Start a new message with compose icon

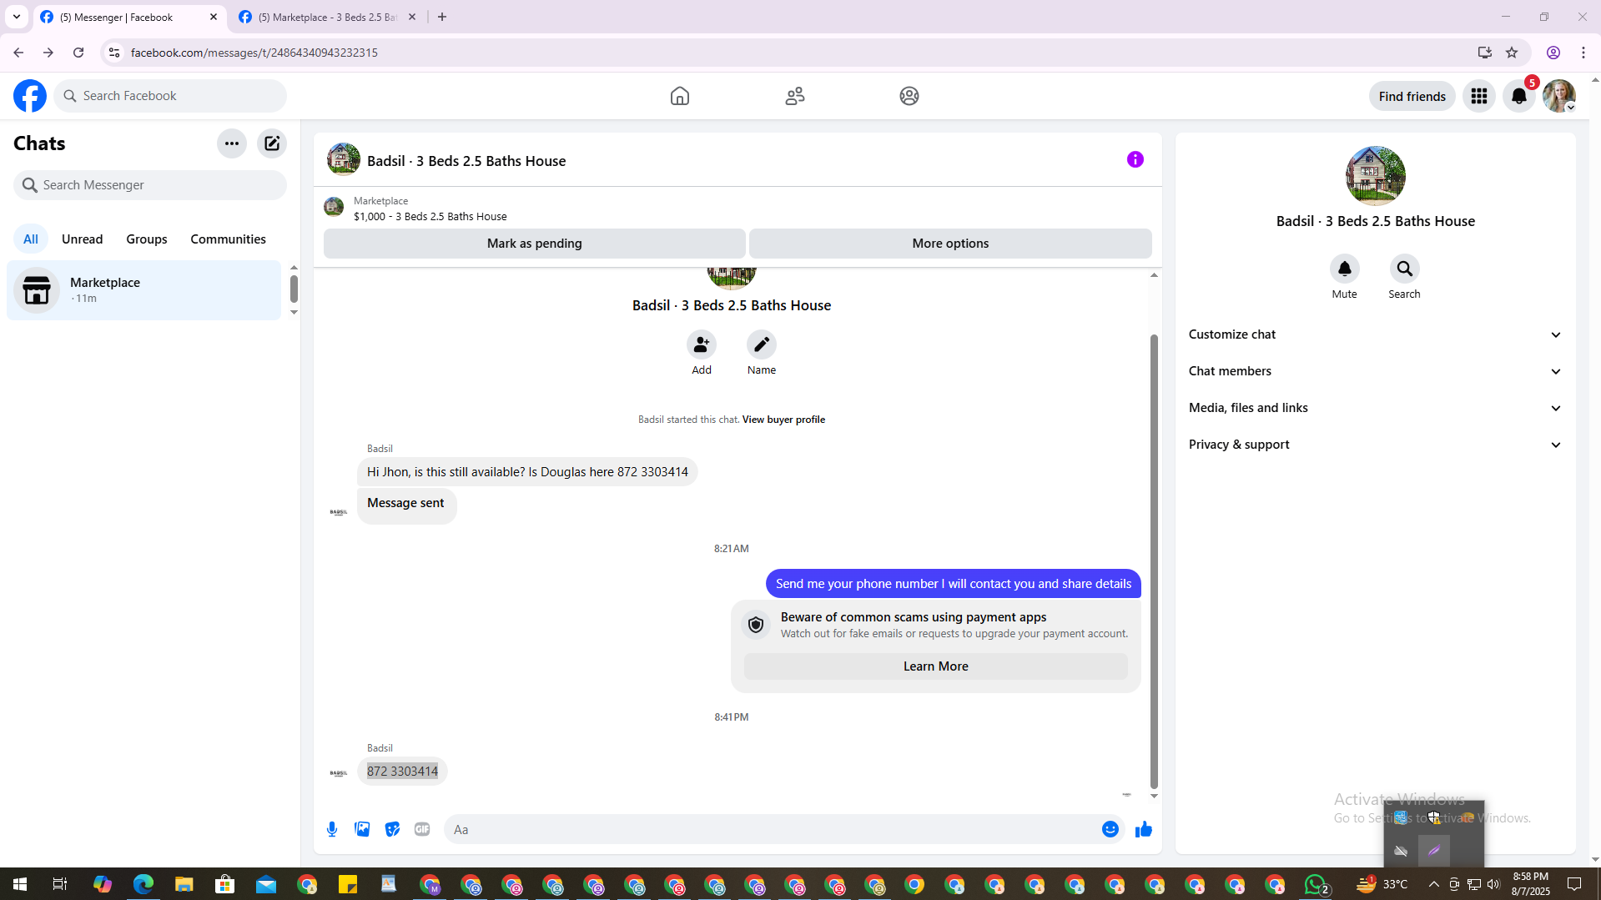(x=272, y=143)
